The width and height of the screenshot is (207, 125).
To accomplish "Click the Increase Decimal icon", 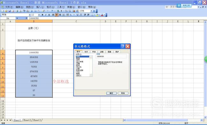I will (x=77, y=15).
